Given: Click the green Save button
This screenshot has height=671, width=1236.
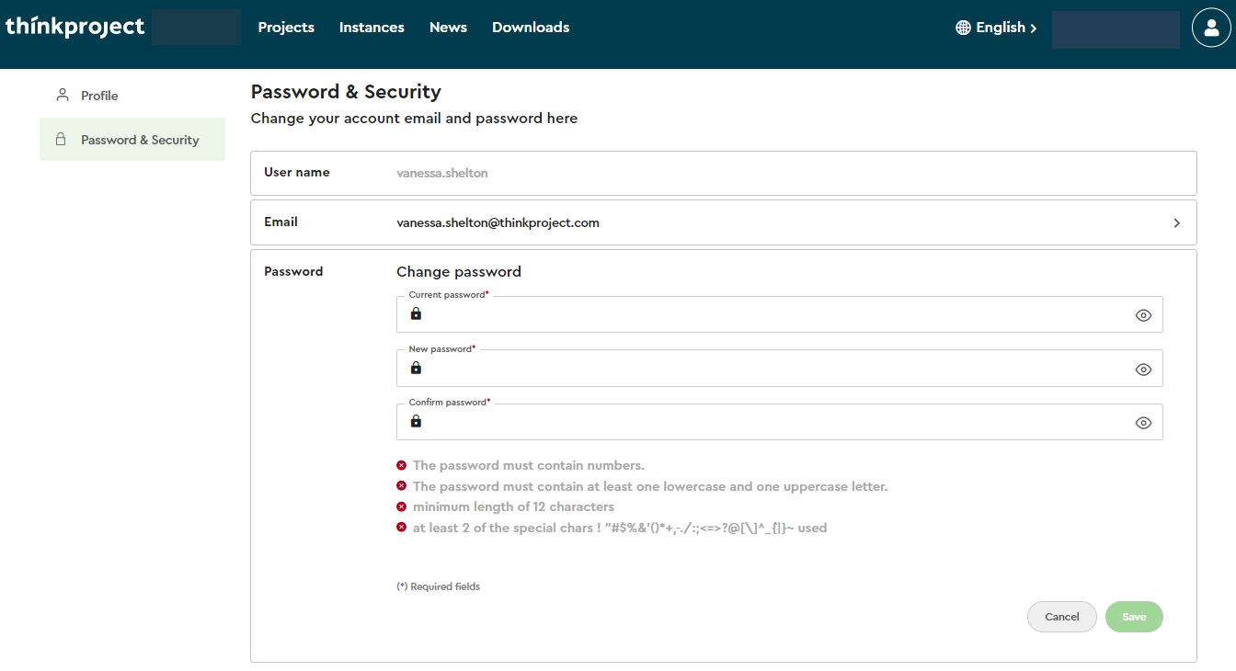Looking at the screenshot, I should [x=1133, y=617].
